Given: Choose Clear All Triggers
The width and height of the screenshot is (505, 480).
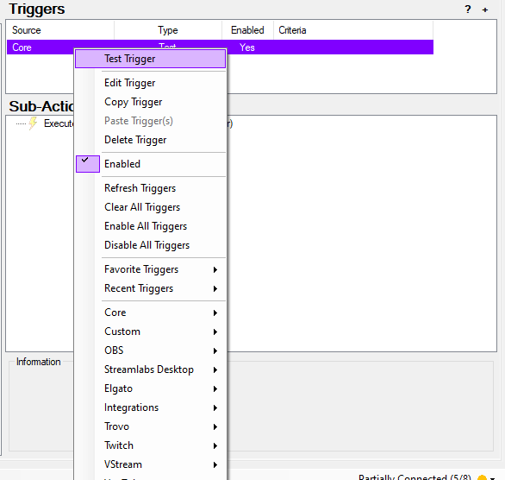Looking at the screenshot, I should coord(151,207).
